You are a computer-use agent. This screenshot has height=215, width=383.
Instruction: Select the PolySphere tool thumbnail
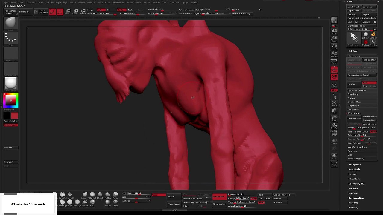354,39
